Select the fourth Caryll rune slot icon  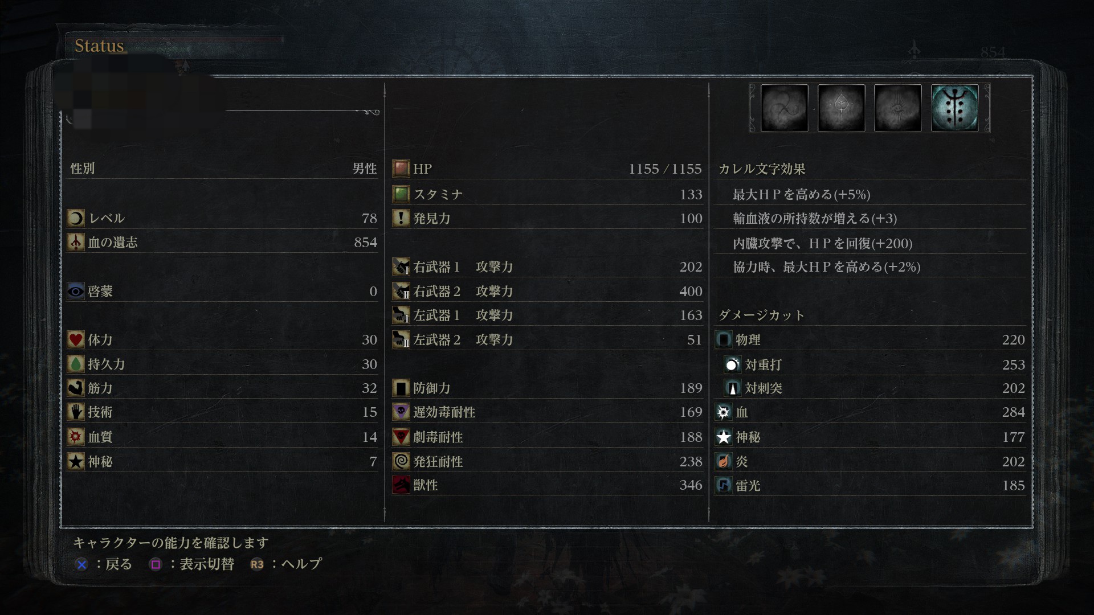coord(954,108)
